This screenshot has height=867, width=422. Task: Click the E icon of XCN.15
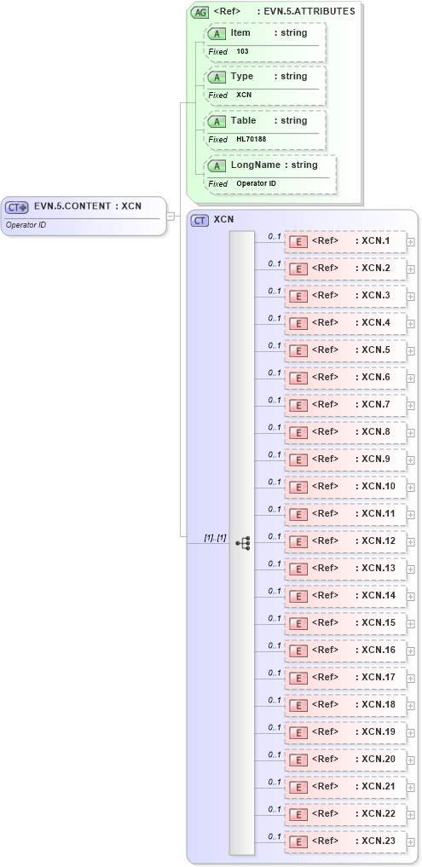pos(298,622)
